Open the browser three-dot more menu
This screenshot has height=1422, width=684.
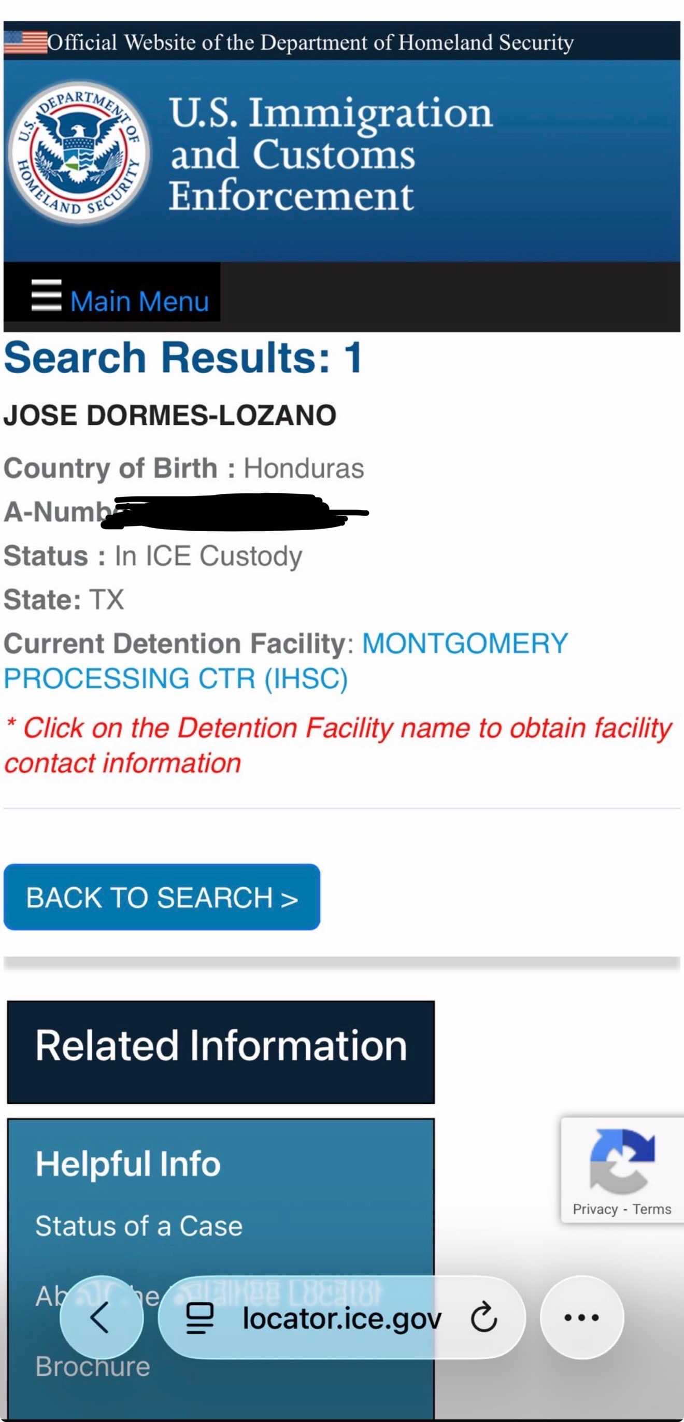(581, 1317)
